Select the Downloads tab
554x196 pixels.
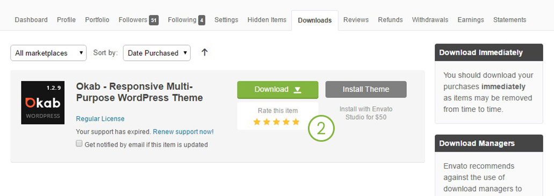tap(315, 20)
